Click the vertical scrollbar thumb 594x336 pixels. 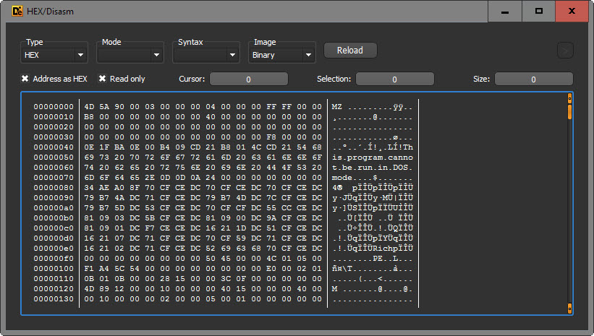point(569,112)
